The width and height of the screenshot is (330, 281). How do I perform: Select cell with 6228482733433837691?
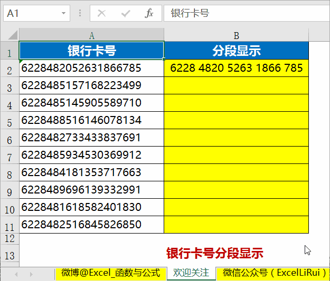(91, 138)
